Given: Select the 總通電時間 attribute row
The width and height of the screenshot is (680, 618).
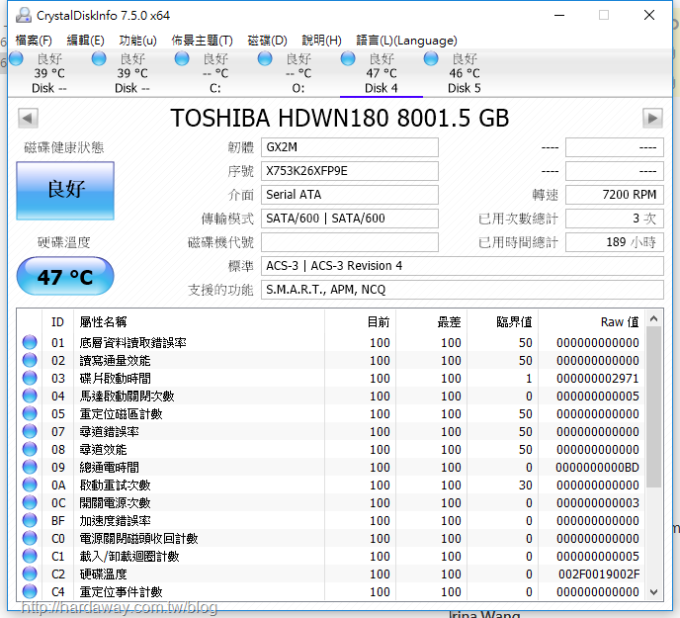Looking at the screenshot, I should 331,467.
